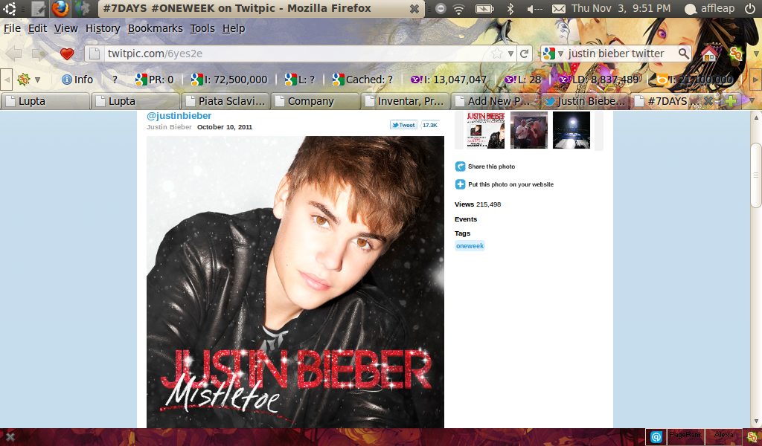
Task: Switch to the Company tab
Action: pyautogui.click(x=315, y=101)
